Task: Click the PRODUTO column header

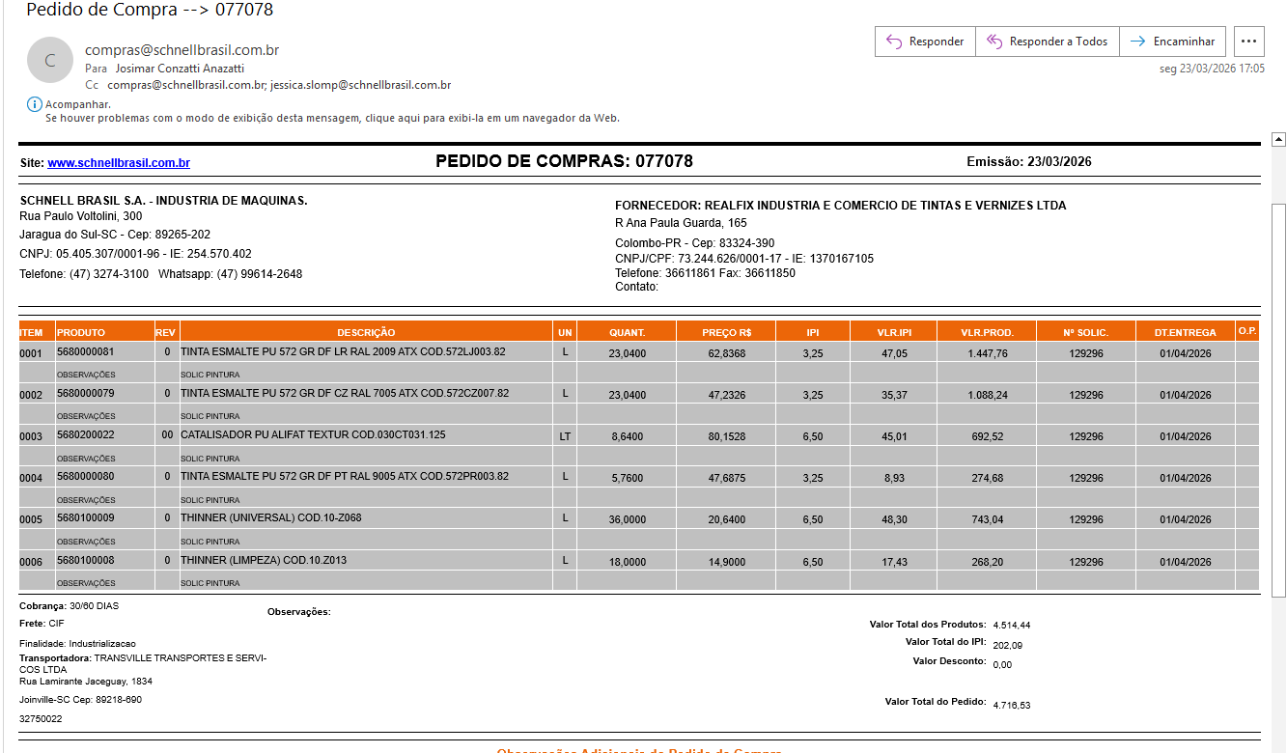Action: pos(81,332)
